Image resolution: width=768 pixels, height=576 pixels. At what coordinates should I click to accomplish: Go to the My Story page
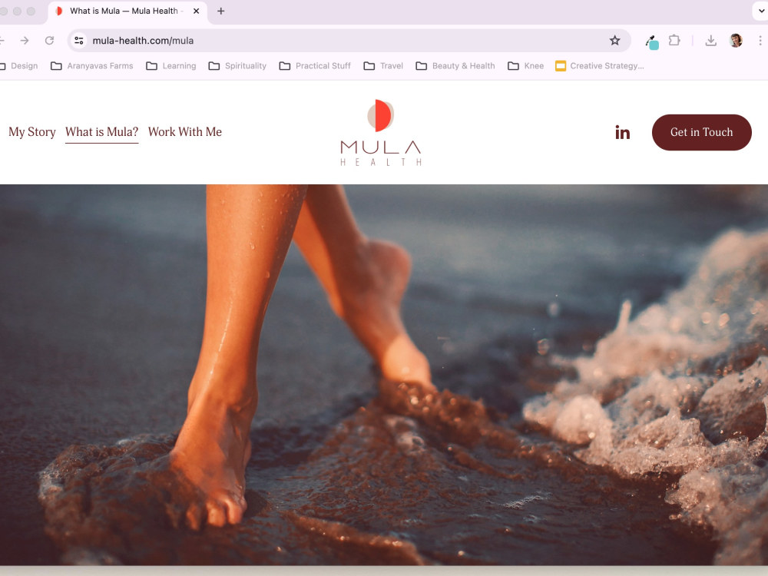[x=32, y=132]
